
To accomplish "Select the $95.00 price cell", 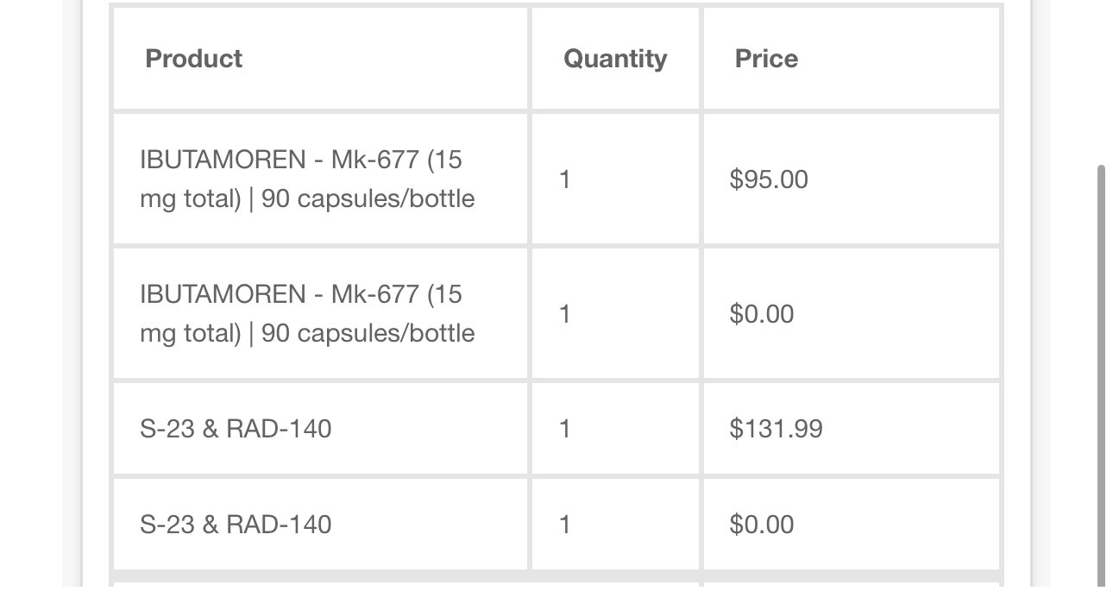I will 768,179.
